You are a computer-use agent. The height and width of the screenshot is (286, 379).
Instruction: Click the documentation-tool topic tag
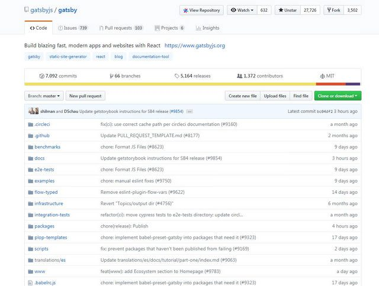coord(150,57)
